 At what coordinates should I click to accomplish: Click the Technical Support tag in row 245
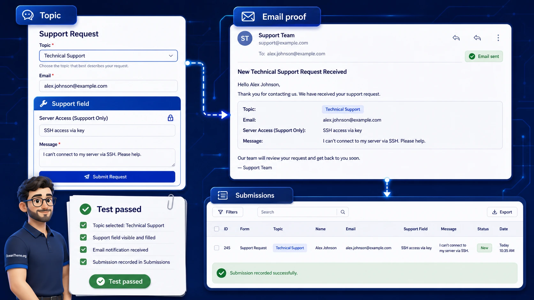pos(290,248)
